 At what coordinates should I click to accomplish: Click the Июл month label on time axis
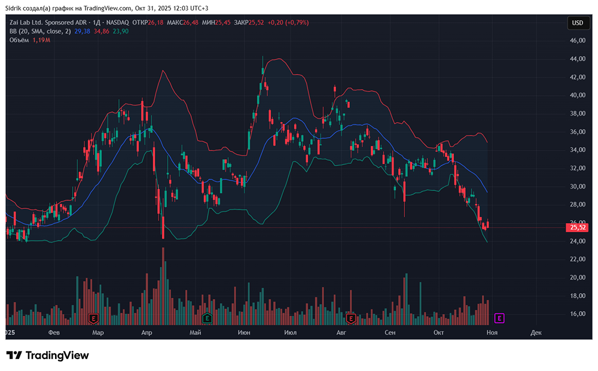290,333
